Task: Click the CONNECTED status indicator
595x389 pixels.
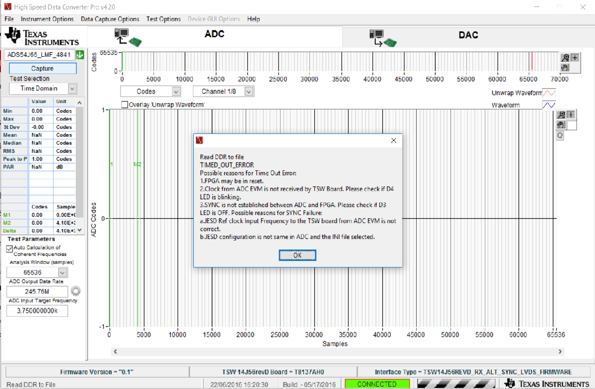Action: (377, 384)
